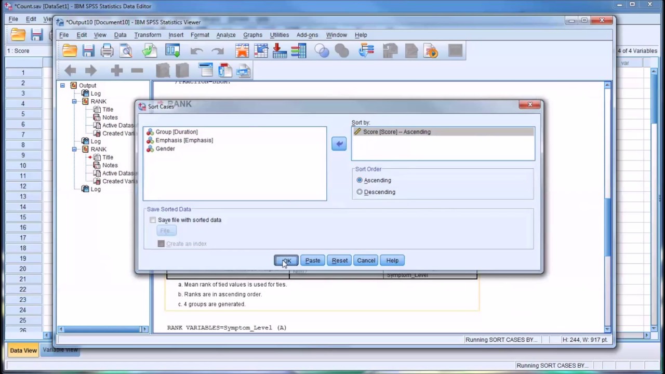Open Print Preview magnifier icon in Viewer
The height and width of the screenshot is (374, 665).
pos(126,50)
